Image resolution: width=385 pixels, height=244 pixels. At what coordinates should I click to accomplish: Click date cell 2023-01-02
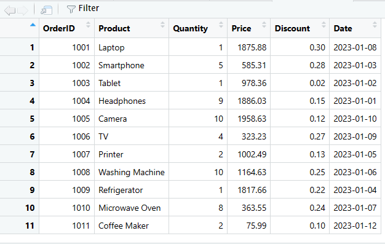[355, 83]
